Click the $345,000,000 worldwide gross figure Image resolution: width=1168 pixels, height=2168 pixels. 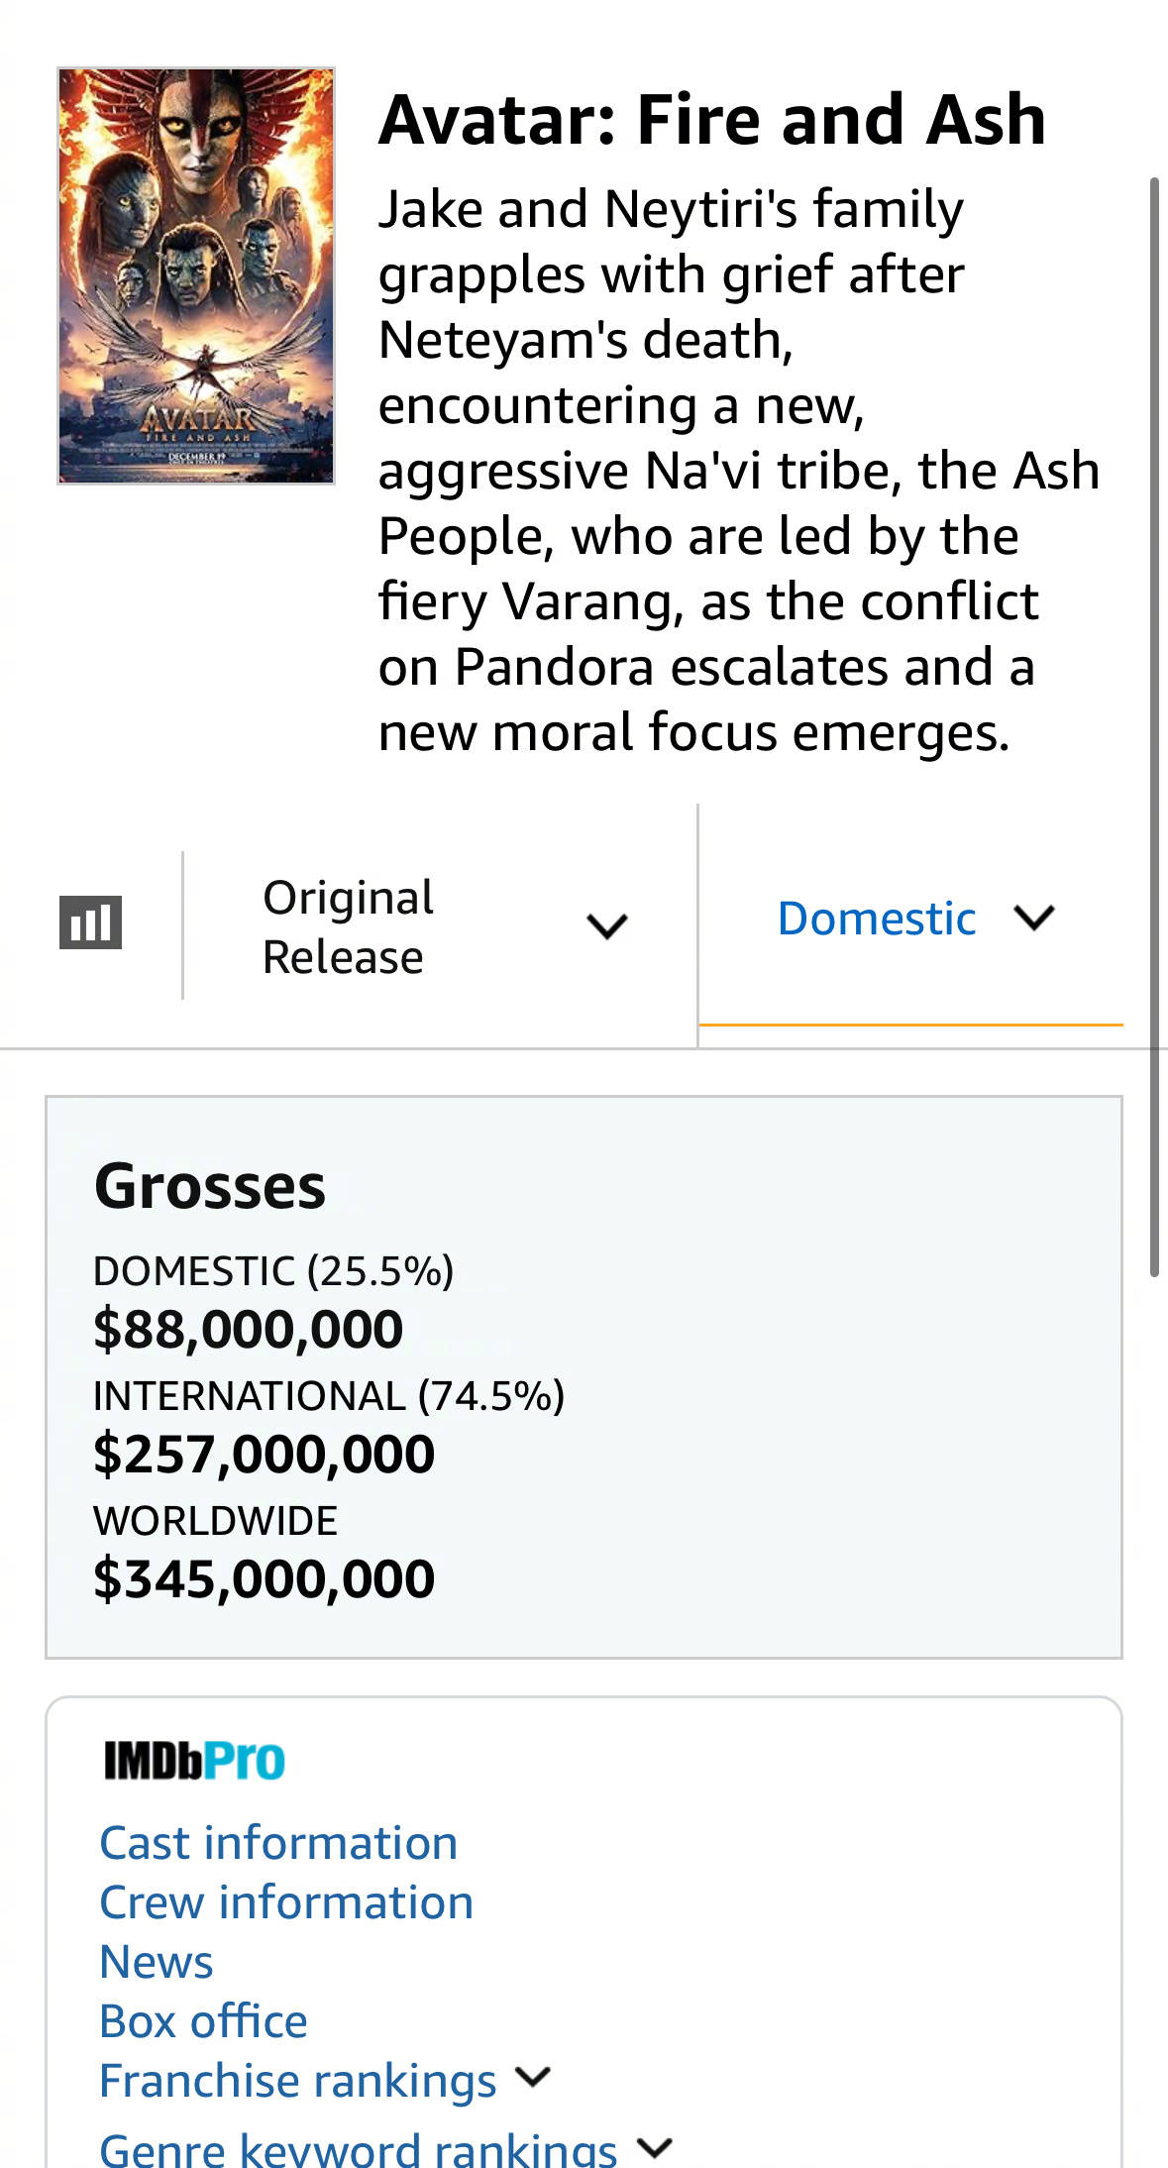point(264,1578)
